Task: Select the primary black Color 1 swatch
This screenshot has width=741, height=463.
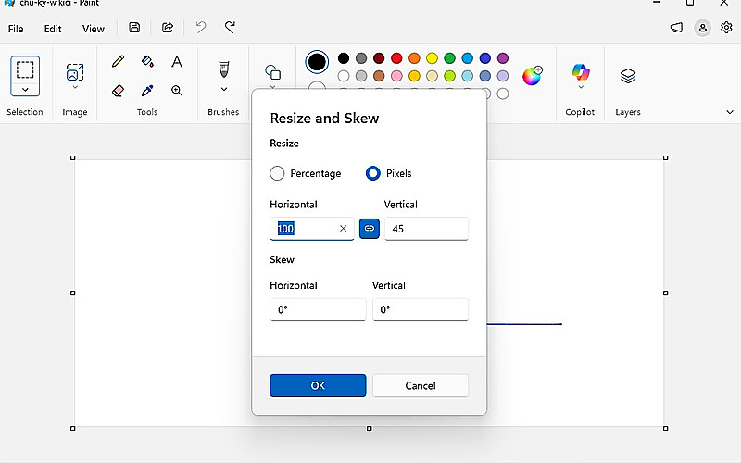Action: tap(317, 62)
